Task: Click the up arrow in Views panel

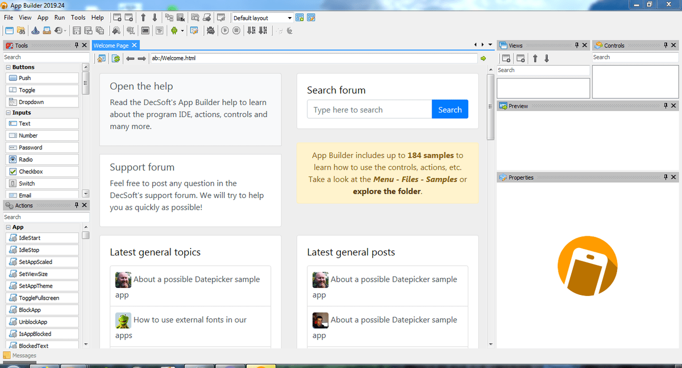Action: (x=535, y=58)
